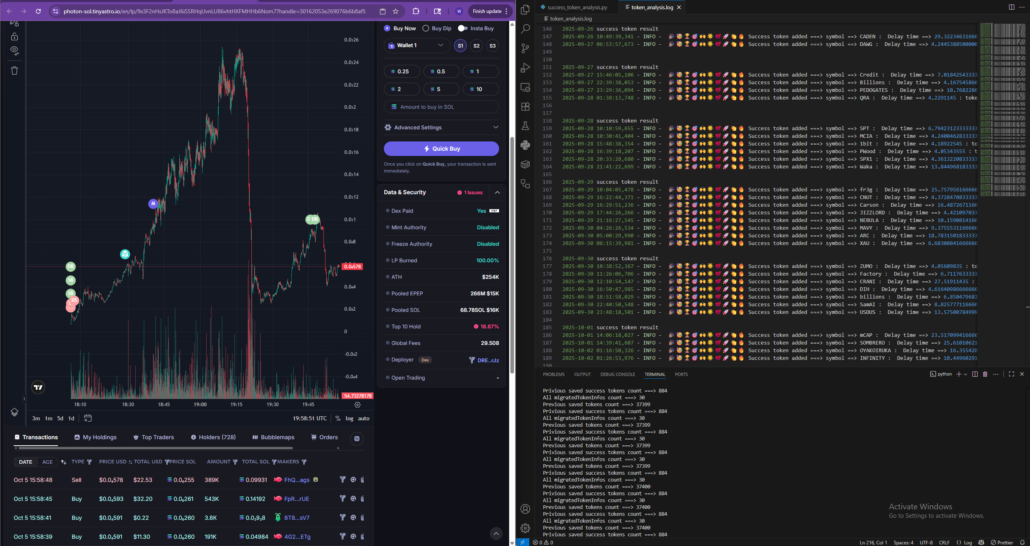Viewport: 1030px width, 546px height.
Task: Select the trash icon on the chart toolbar
Action: [x=15, y=71]
